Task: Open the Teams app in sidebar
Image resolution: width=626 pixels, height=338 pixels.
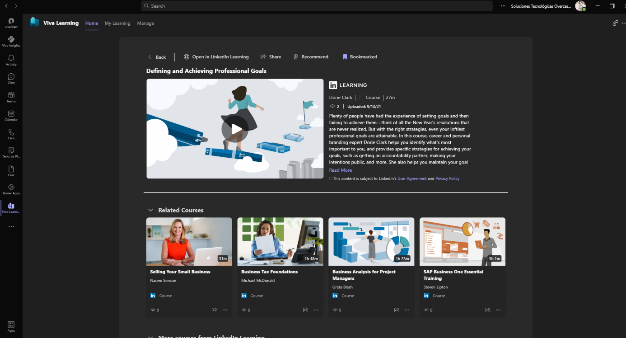Action: coord(11,97)
